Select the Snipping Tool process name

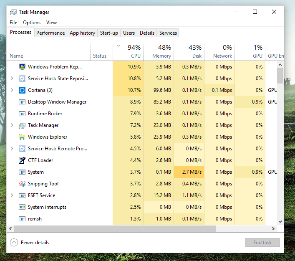(x=43, y=184)
